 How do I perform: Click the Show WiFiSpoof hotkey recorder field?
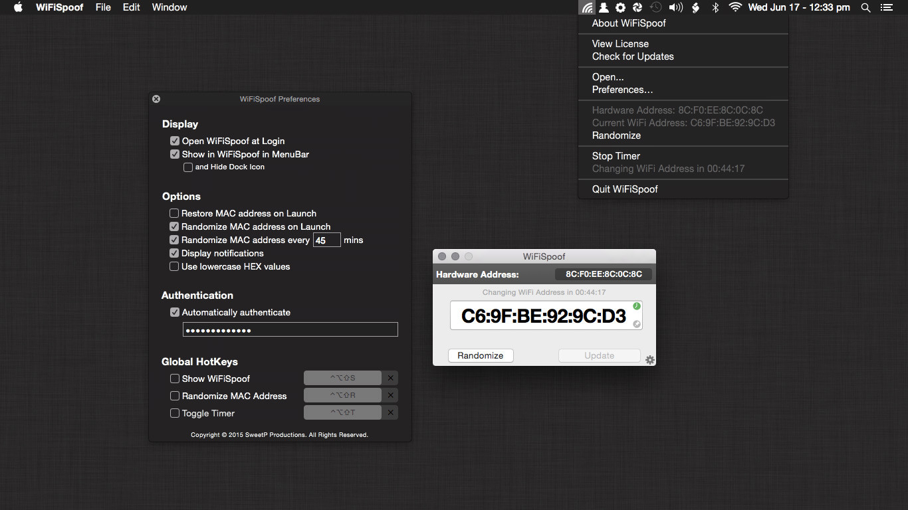343,379
